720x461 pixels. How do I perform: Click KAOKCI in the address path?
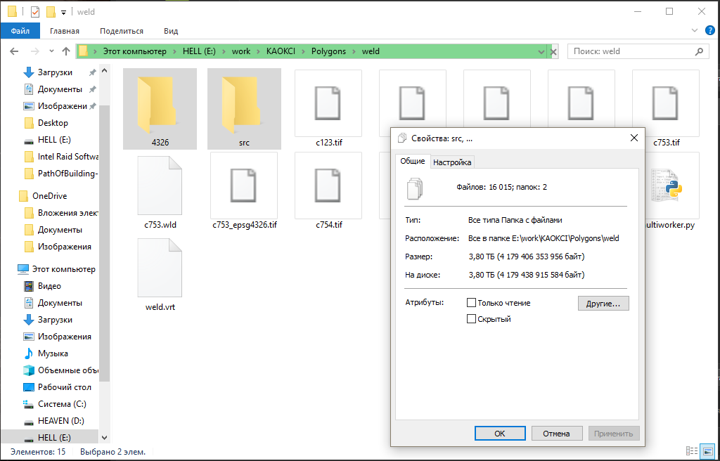(x=281, y=51)
